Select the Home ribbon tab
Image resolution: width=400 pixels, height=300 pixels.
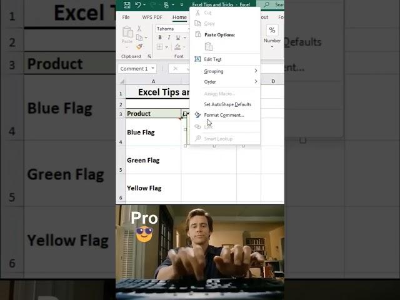point(179,17)
